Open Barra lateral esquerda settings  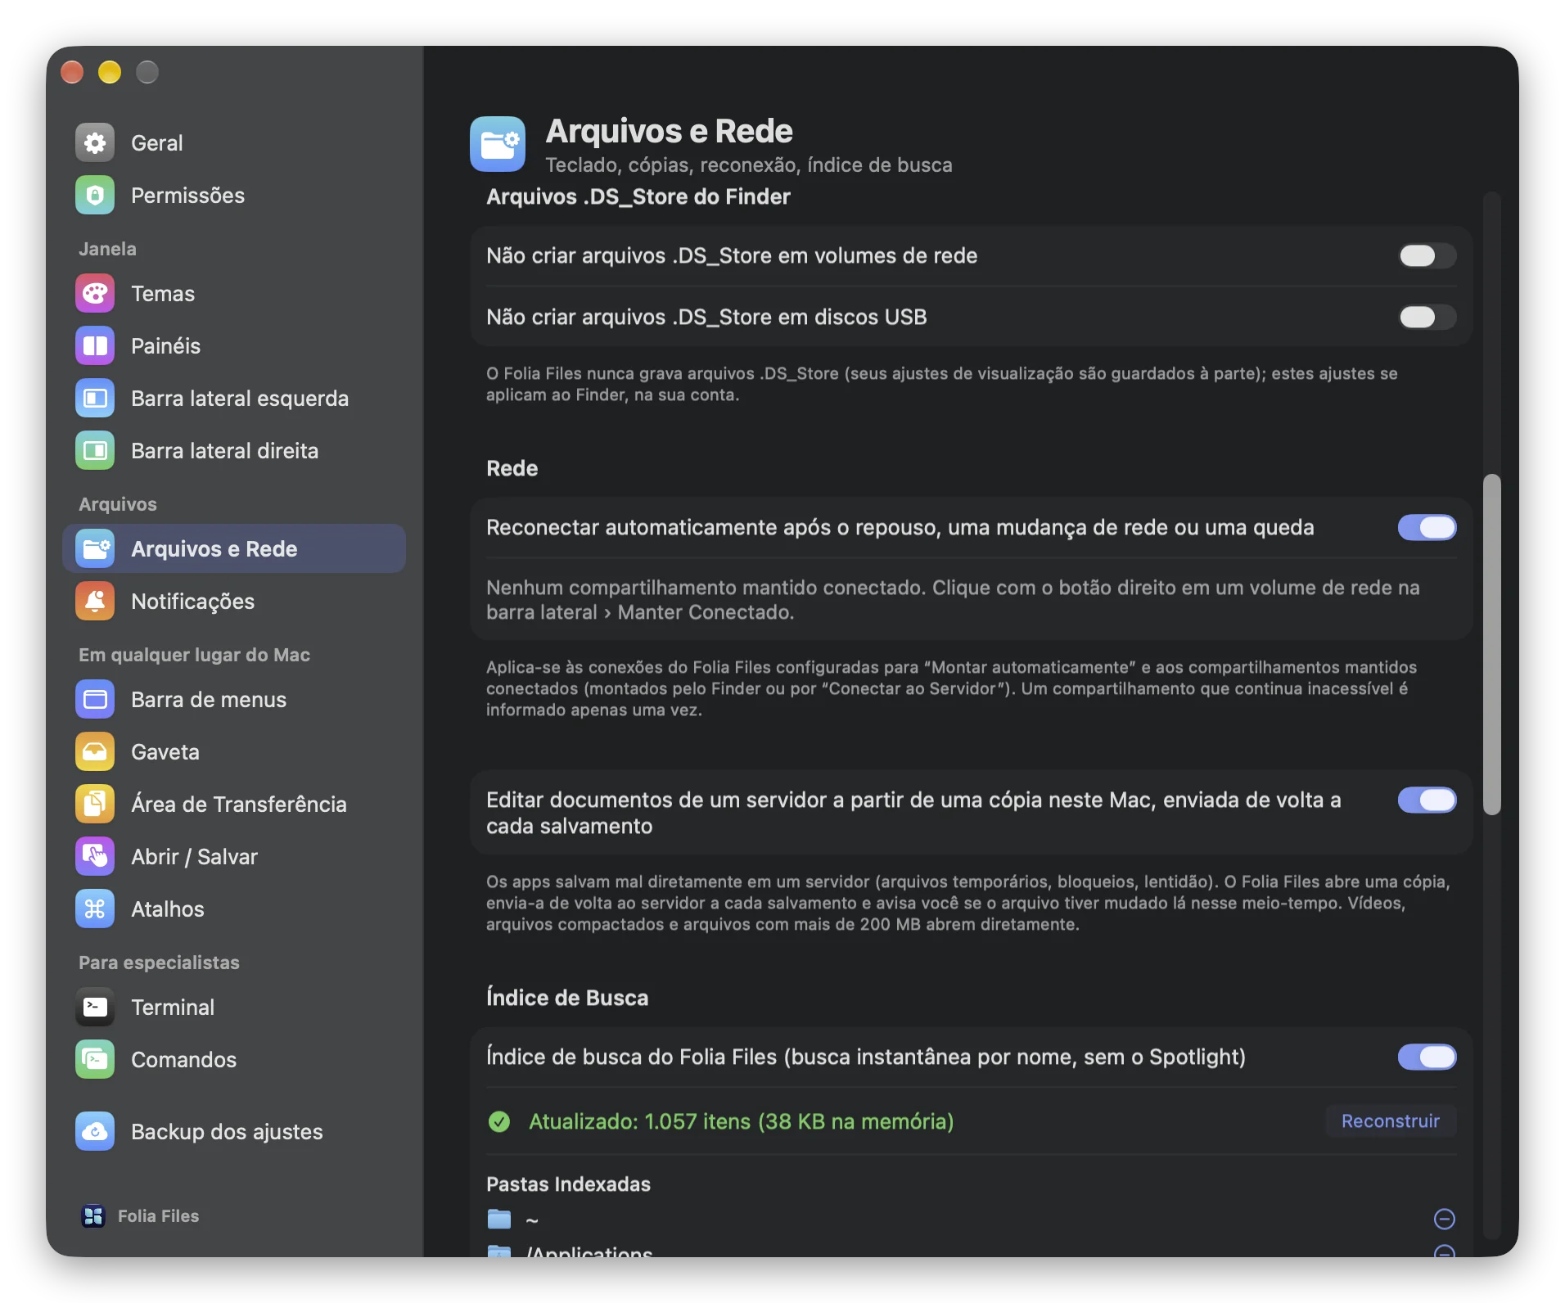coord(234,399)
